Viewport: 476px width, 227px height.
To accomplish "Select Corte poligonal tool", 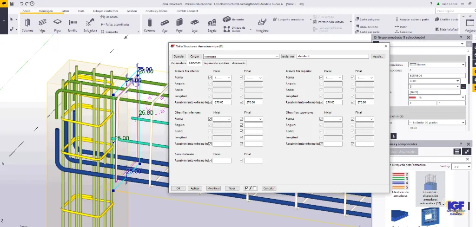I will coord(368,19).
